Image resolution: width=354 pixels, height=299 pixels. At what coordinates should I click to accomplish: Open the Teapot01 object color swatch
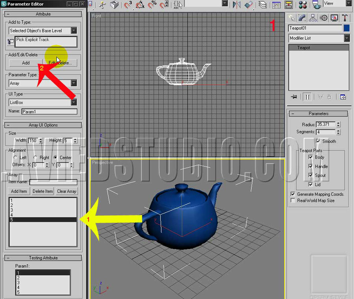pyautogui.click(x=347, y=28)
